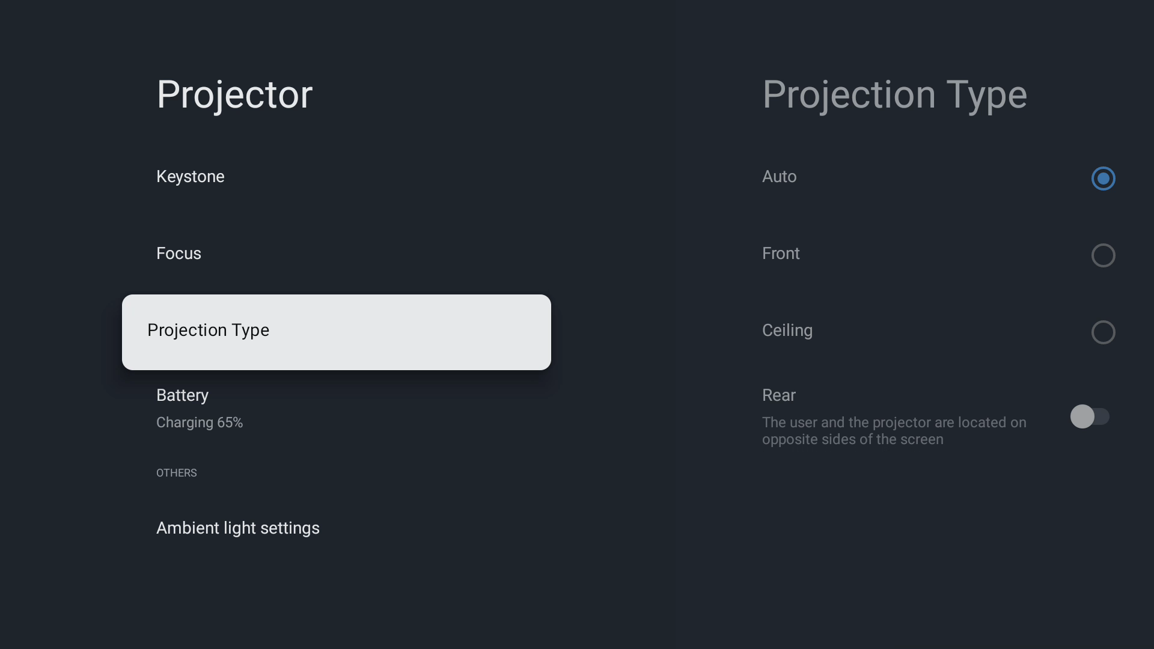This screenshot has width=1154, height=649.
Task: Select the Front radio button
Action: coord(1103,255)
